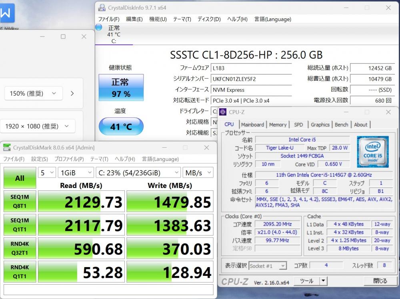Open 機能(U) menu in CrystalDiskInfo
The width and height of the screenshot is (400, 299).
click(158, 19)
